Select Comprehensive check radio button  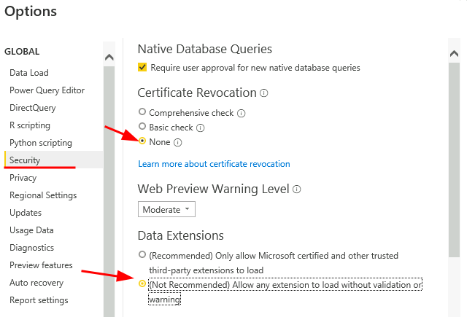142,113
